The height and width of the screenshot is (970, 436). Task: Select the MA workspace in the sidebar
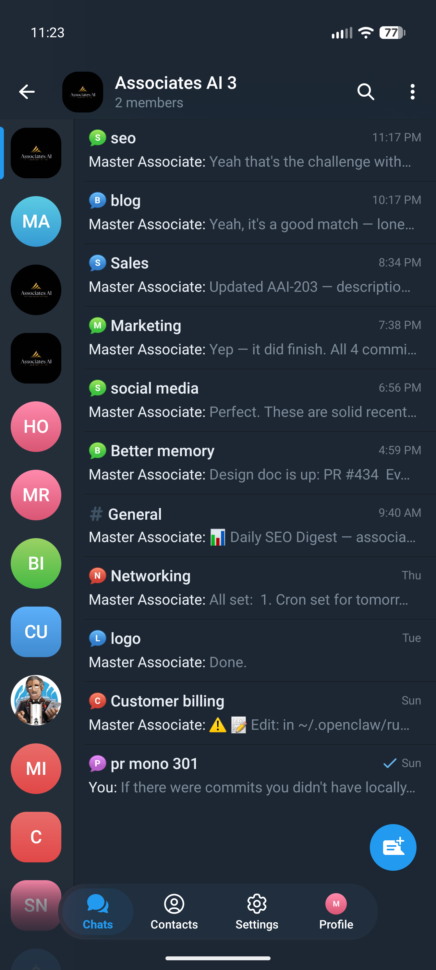pos(36,221)
